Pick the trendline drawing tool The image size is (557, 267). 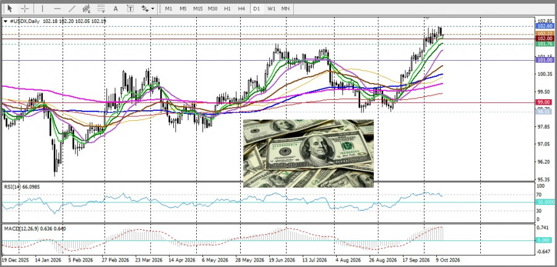(x=72, y=9)
